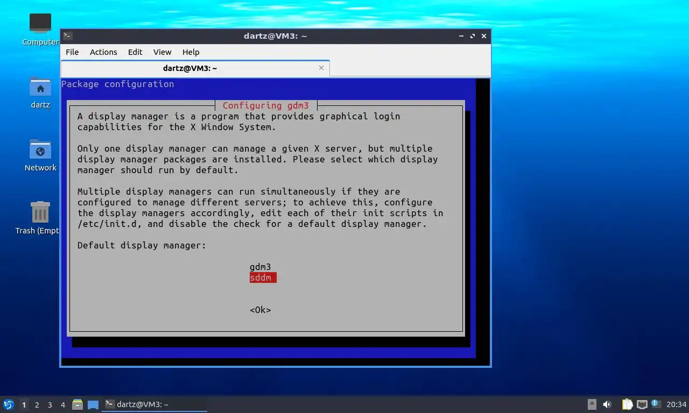This screenshot has width=689, height=413.
Task: Select the dartz@VM3: ~ terminal tab
Action: point(195,68)
